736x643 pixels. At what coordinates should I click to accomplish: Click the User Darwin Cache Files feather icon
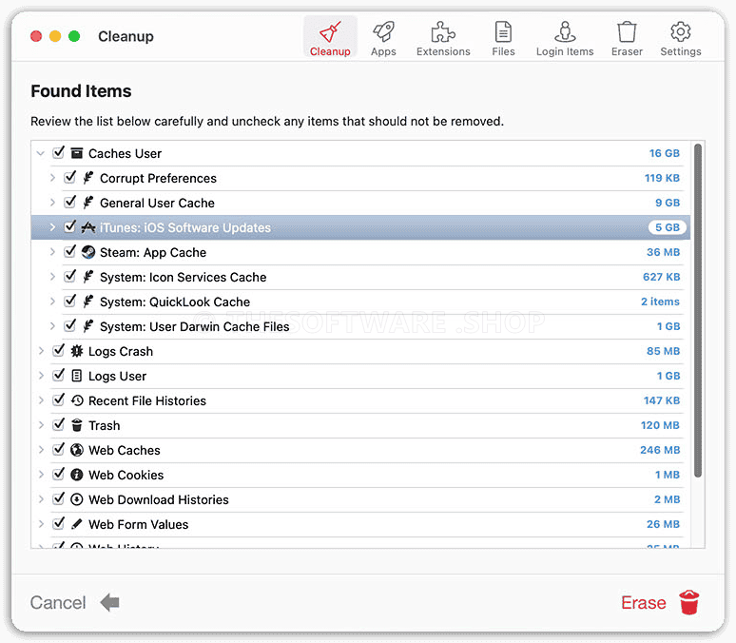(87, 326)
